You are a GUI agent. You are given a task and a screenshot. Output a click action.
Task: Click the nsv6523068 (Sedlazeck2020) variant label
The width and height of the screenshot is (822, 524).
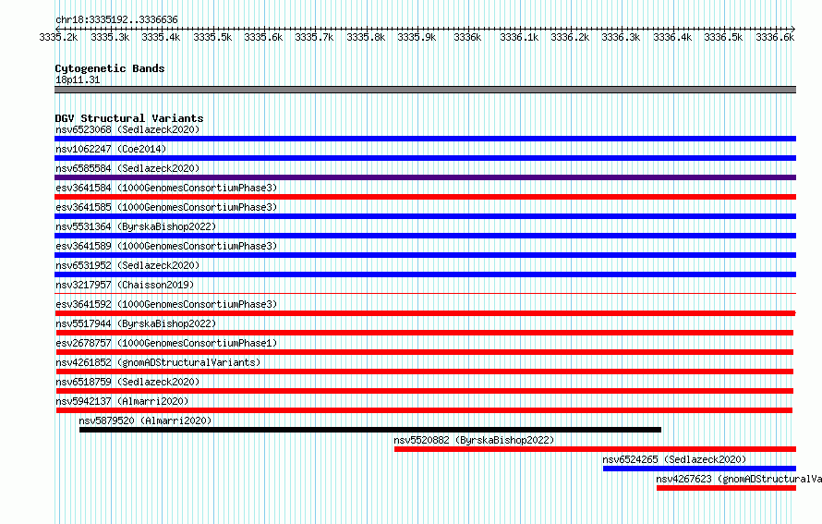click(127, 129)
